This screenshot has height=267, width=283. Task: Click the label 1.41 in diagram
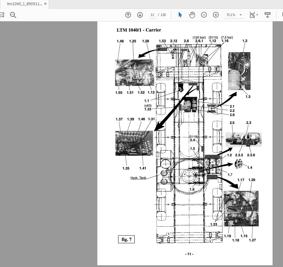142,168
